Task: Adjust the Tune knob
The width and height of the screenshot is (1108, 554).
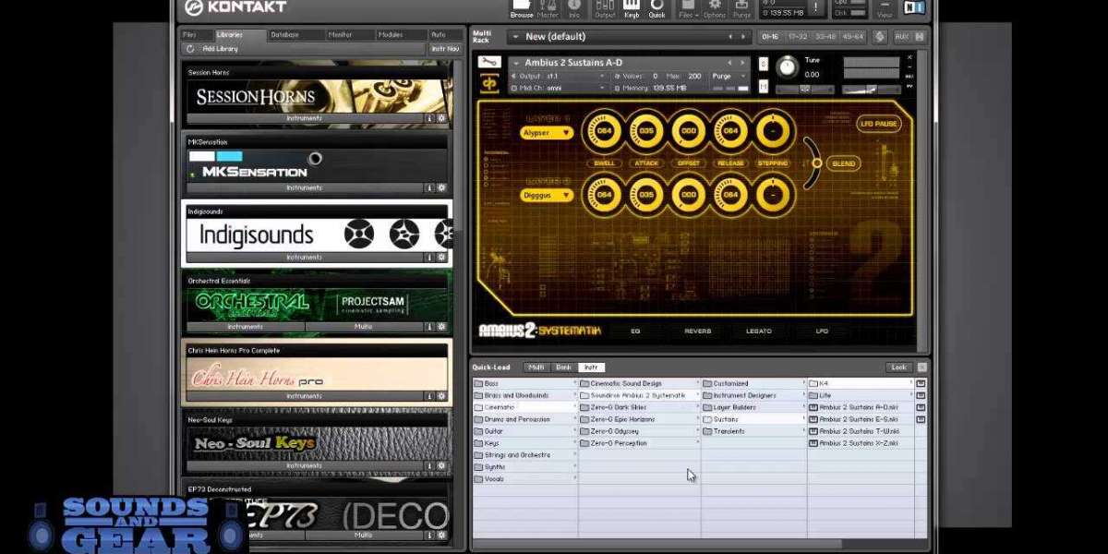Action: point(787,66)
